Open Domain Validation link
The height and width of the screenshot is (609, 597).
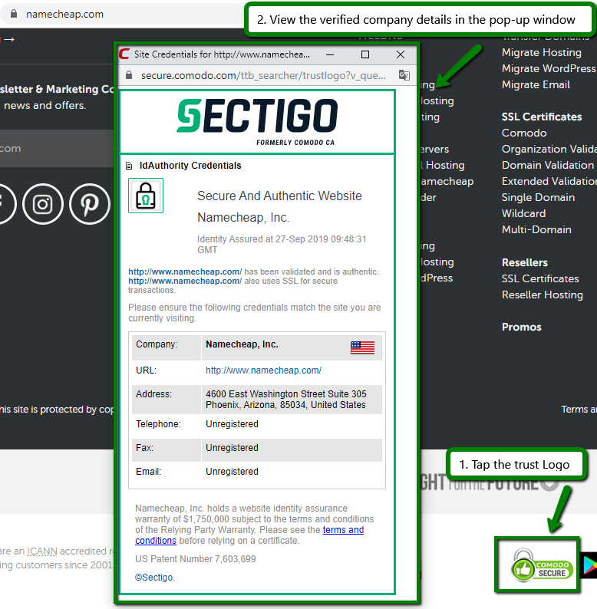(x=548, y=165)
